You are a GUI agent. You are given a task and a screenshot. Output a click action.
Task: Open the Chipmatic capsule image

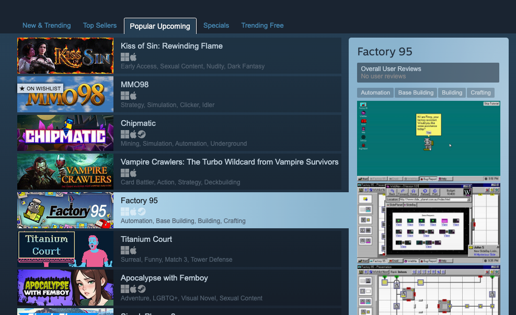pos(65,133)
